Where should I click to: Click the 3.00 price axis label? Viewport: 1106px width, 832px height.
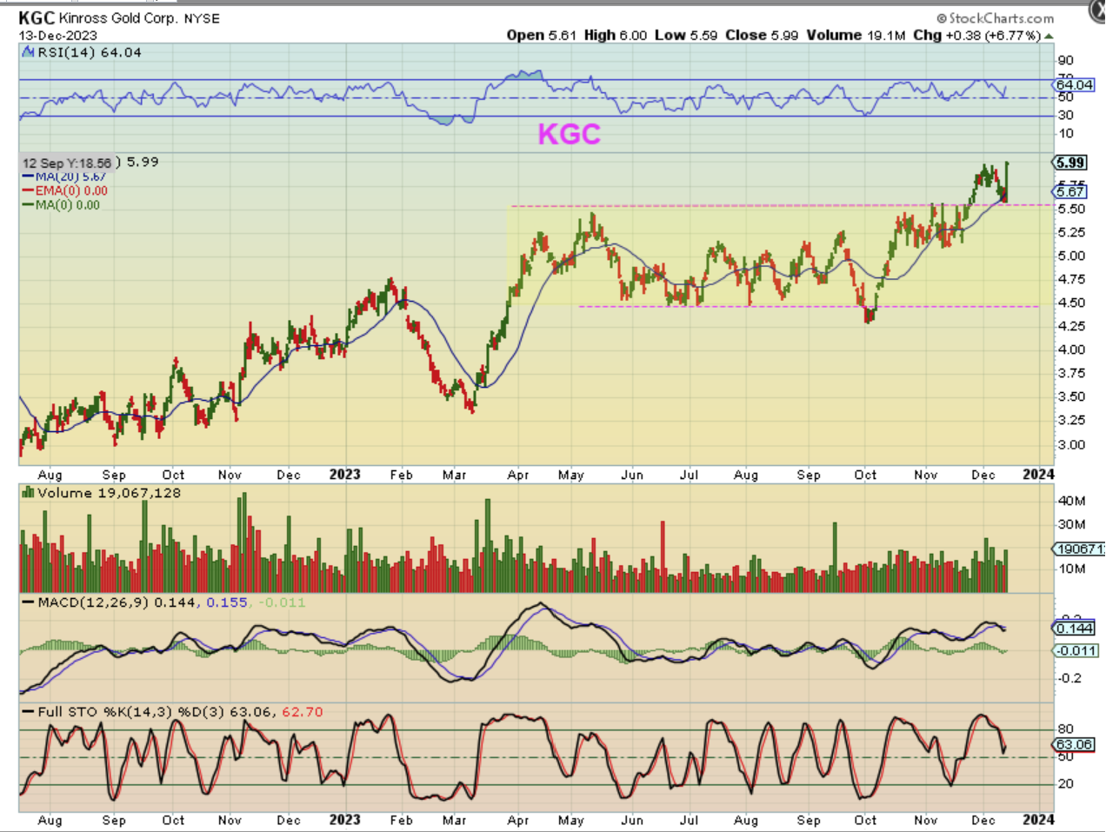pos(1071,444)
